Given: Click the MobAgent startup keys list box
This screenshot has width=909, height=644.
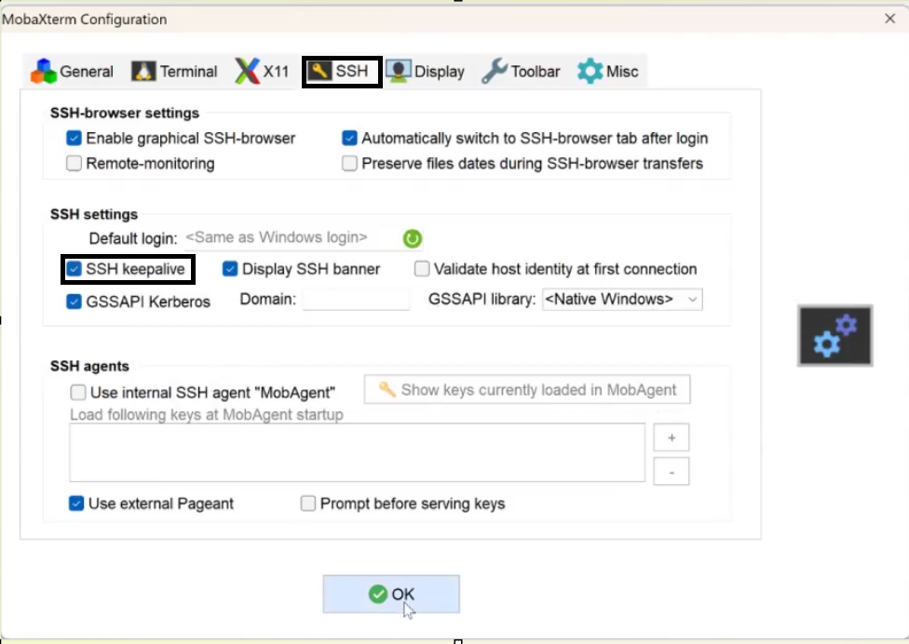Looking at the screenshot, I should click(x=357, y=452).
